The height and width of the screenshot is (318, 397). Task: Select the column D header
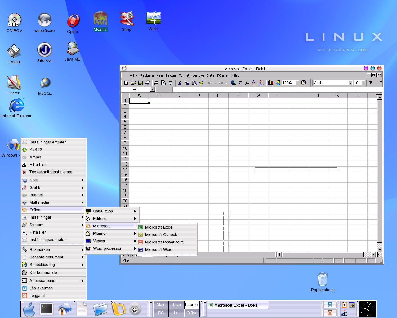pos(198,95)
